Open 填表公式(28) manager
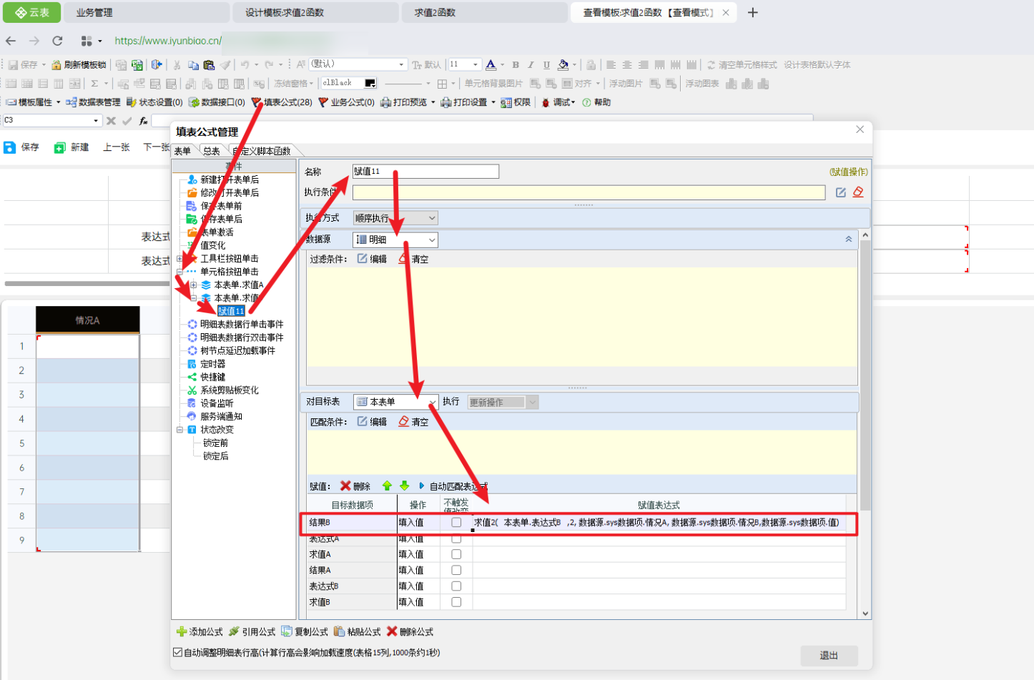This screenshot has height=680, width=1034. pyautogui.click(x=282, y=102)
